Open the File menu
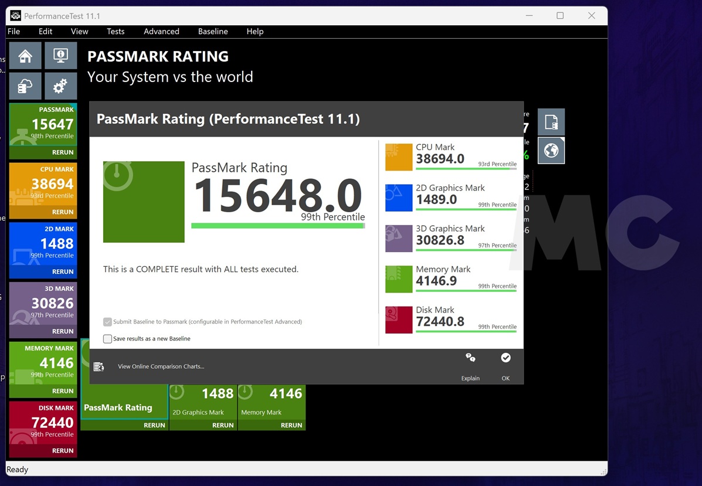This screenshot has width=702, height=486. pyautogui.click(x=14, y=31)
